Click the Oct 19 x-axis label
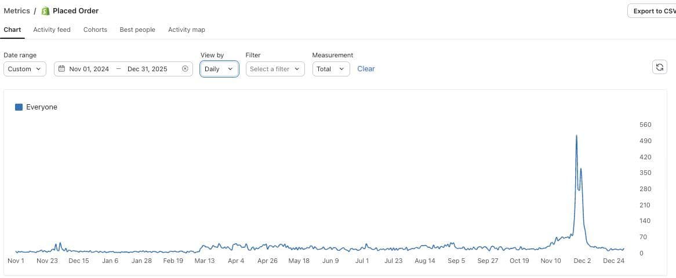The height and width of the screenshot is (278, 676). coord(519,261)
